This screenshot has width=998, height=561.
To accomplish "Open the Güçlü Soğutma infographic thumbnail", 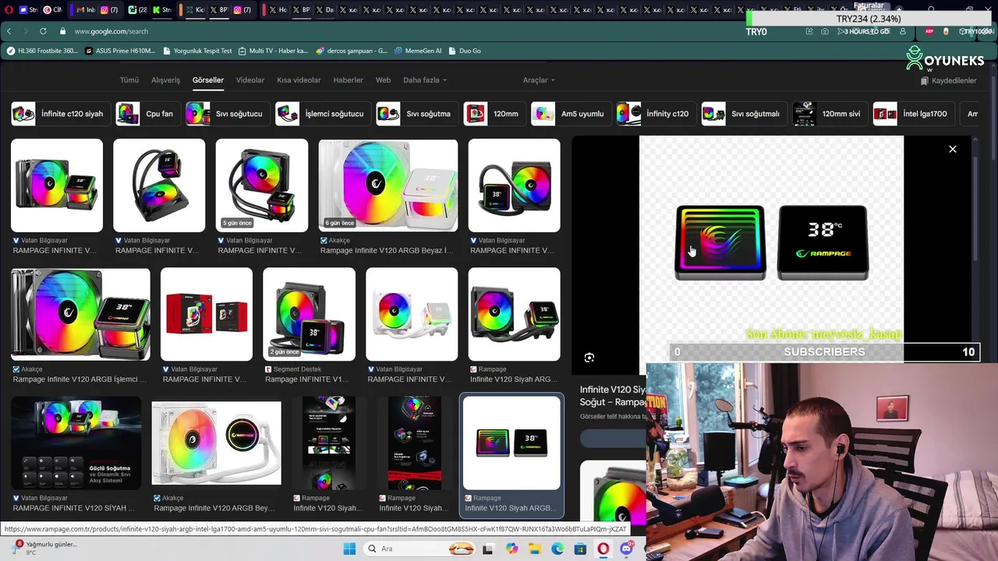I will click(x=76, y=443).
